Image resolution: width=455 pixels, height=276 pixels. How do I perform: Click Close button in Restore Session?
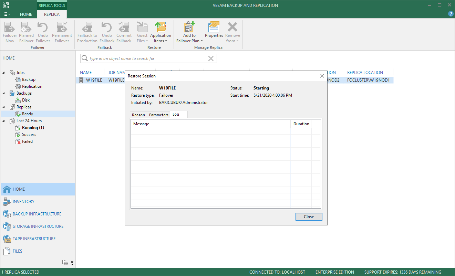309,217
